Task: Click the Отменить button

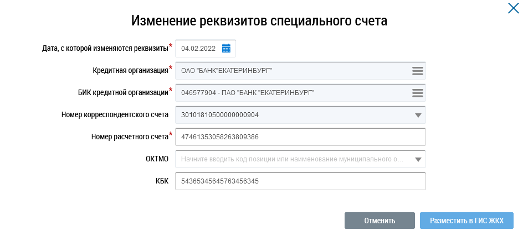Action: pos(380,221)
